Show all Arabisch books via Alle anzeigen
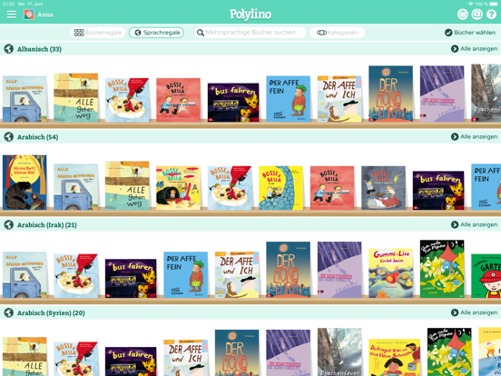Image resolution: width=501 pixels, height=376 pixels. click(x=474, y=136)
